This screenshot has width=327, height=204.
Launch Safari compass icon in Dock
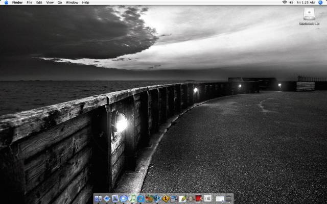(107, 199)
